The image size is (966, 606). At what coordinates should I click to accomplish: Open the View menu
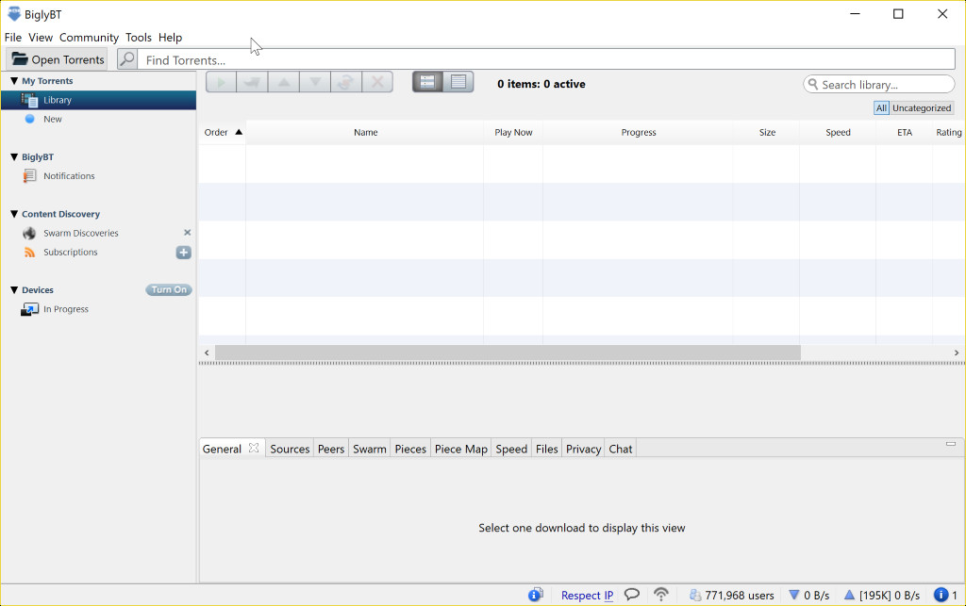coord(41,38)
